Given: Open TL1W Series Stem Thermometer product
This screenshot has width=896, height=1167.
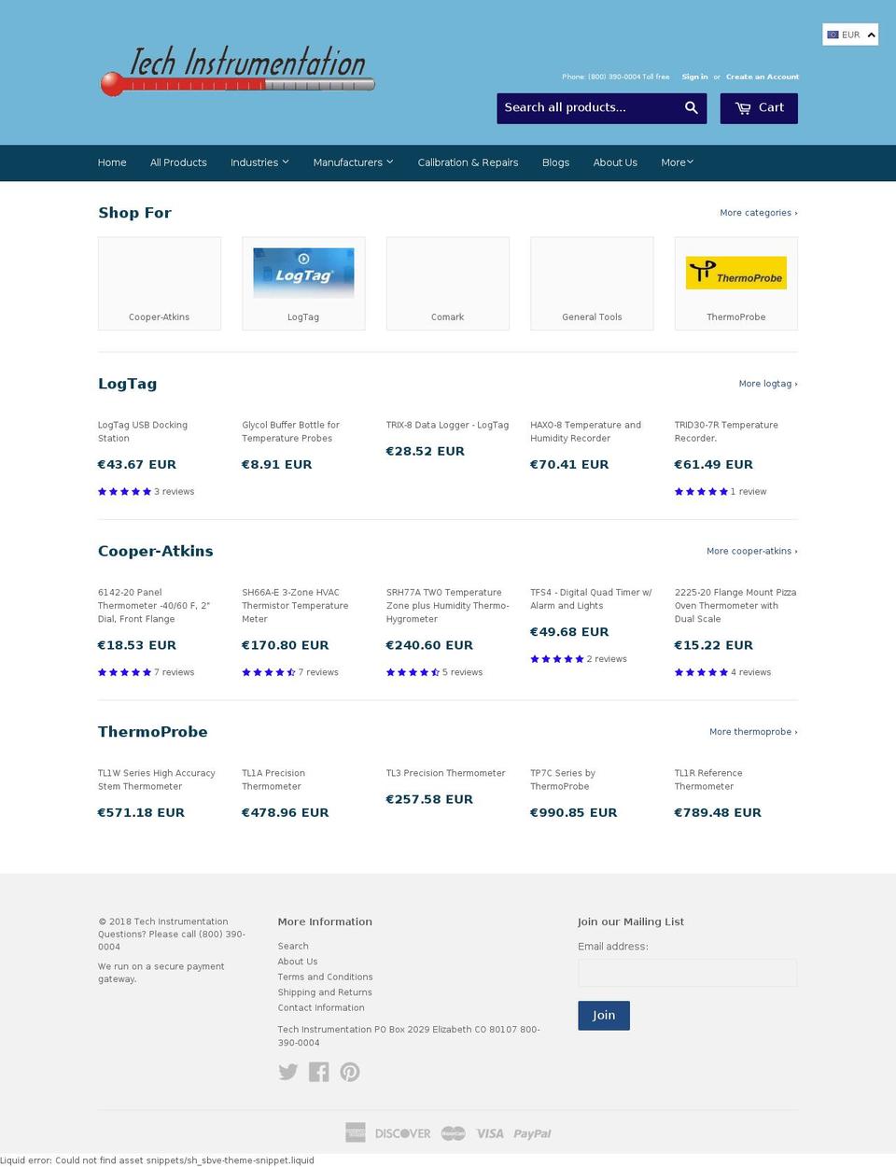Looking at the screenshot, I should 157,780.
